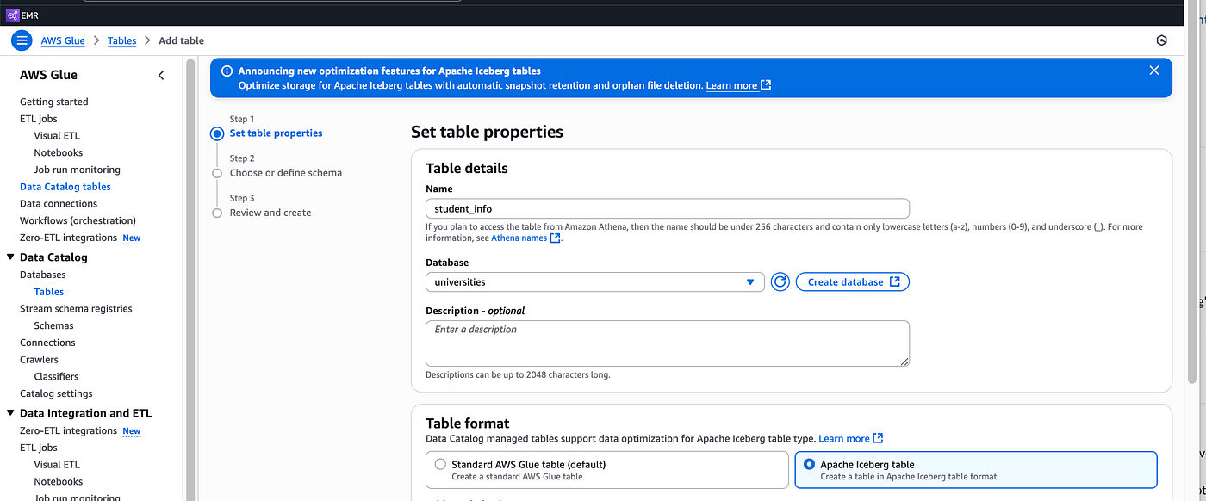Image resolution: width=1206 pixels, height=501 pixels.
Task: Open Getting started in sidebar
Action: click(x=54, y=102)
